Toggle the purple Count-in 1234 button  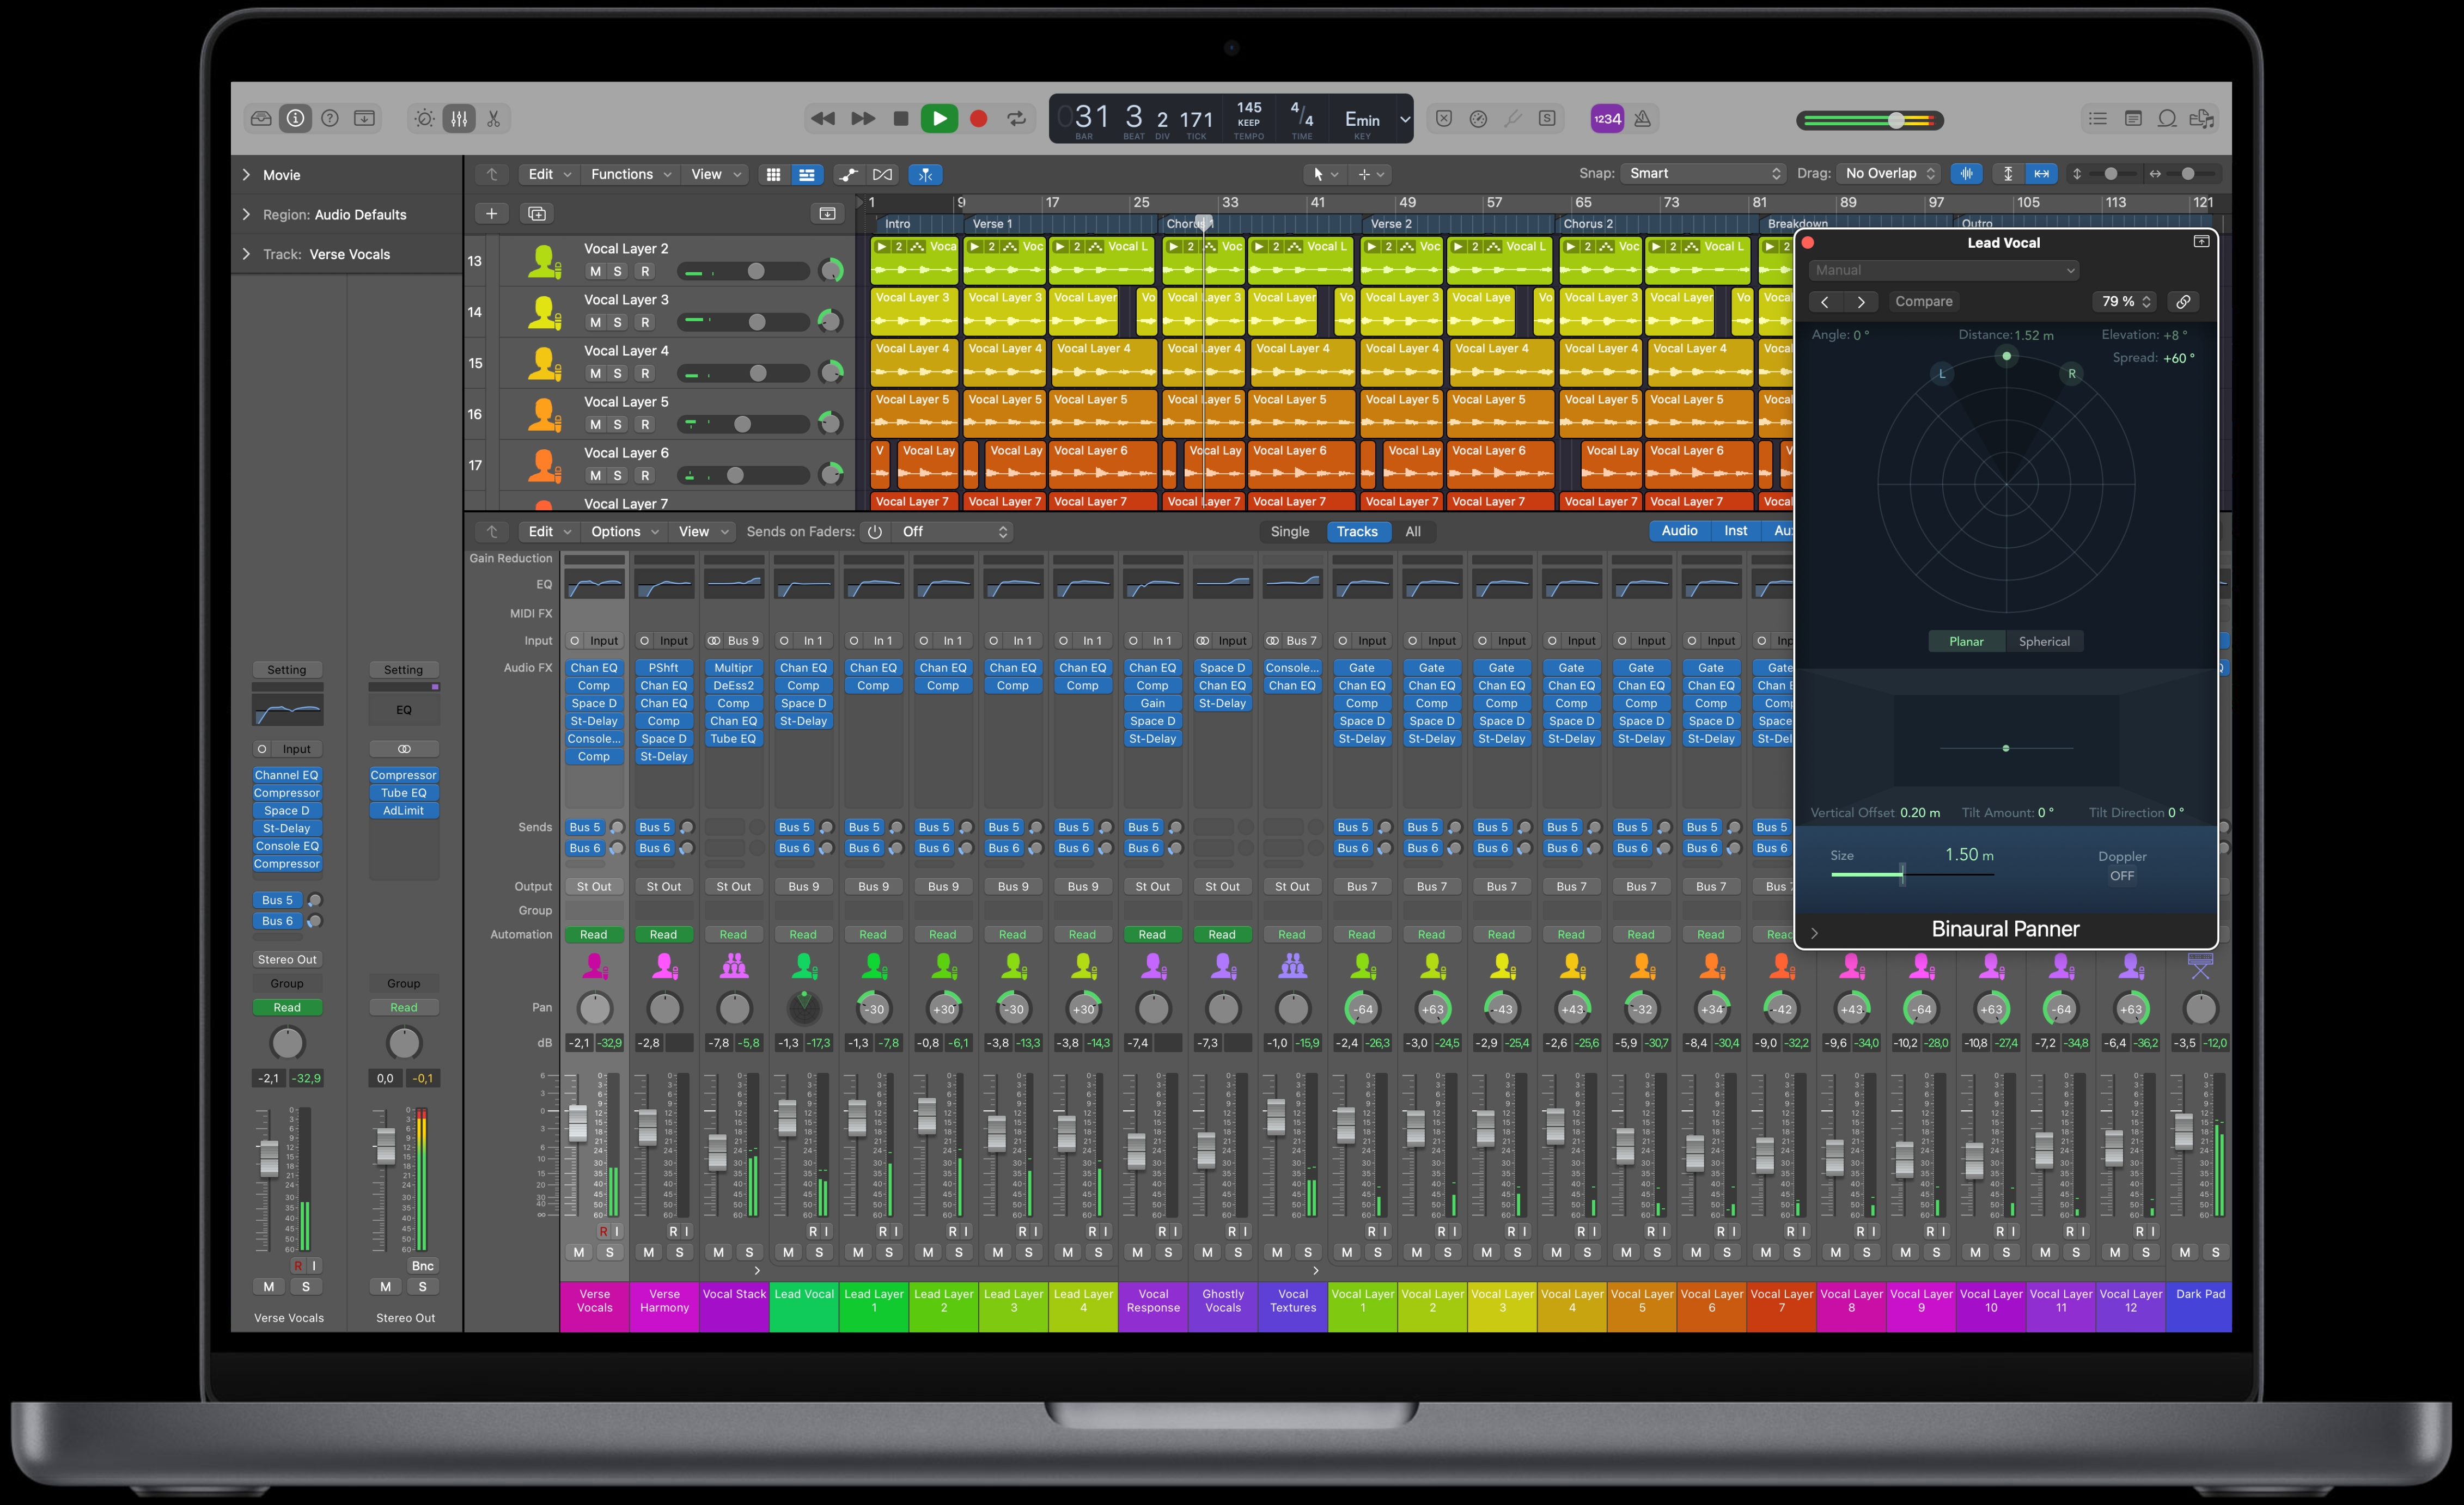point(1607,118)
